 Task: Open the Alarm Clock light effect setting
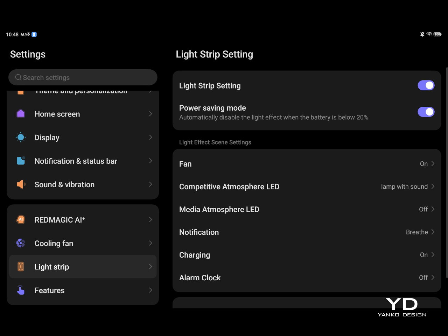click(307, 278)
